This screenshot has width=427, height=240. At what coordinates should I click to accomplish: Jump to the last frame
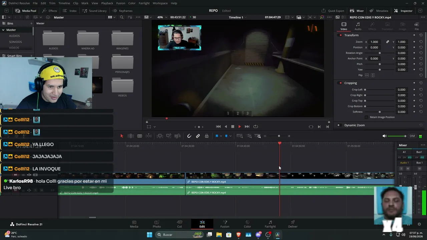coord(247,127)
